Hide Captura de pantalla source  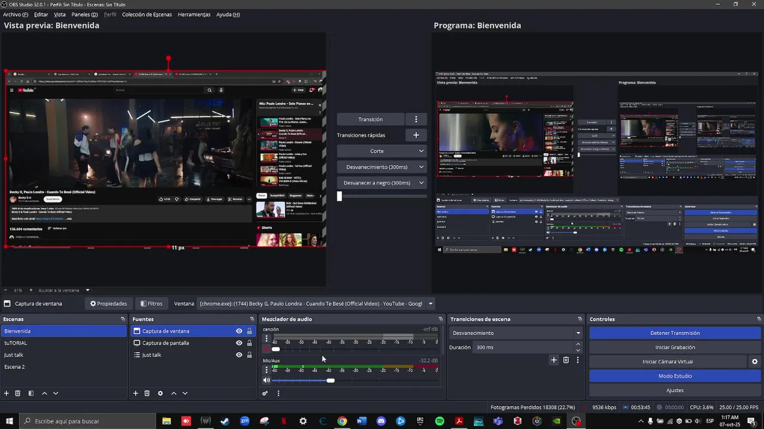click(x=239, y=343)
